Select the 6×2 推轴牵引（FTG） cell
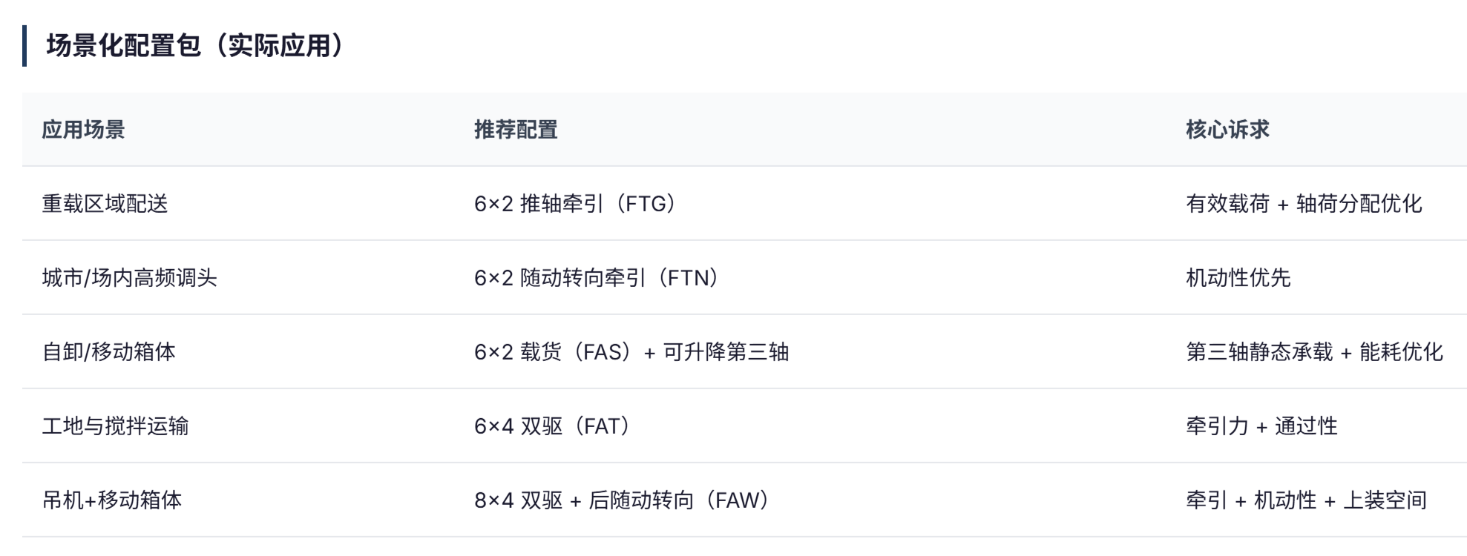 pyautogui.click(x=575, y=204)
